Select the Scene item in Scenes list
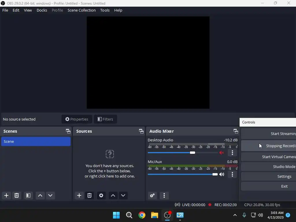296x222 pixels. click(x=36, y=141)
